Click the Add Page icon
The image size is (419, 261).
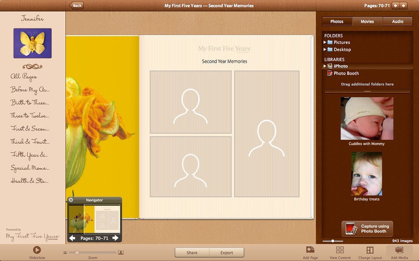(x=310, y=250)
